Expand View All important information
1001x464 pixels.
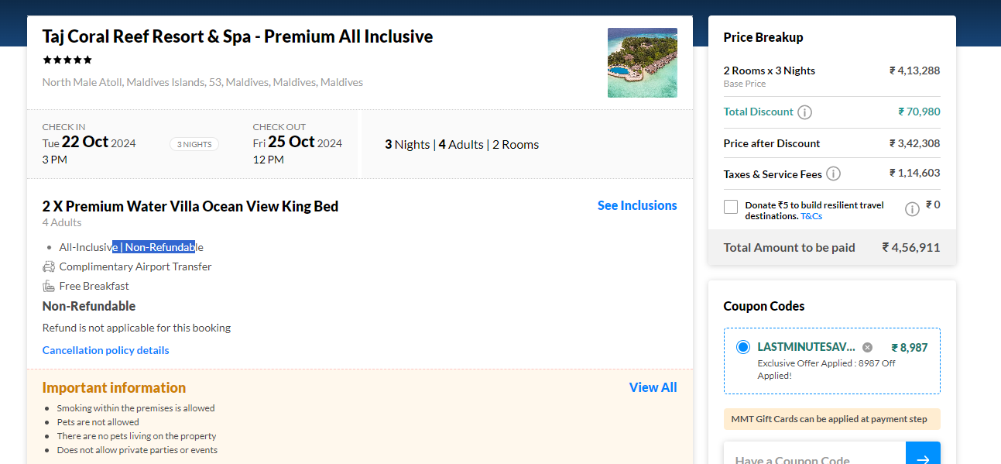[x=653, y=387]
